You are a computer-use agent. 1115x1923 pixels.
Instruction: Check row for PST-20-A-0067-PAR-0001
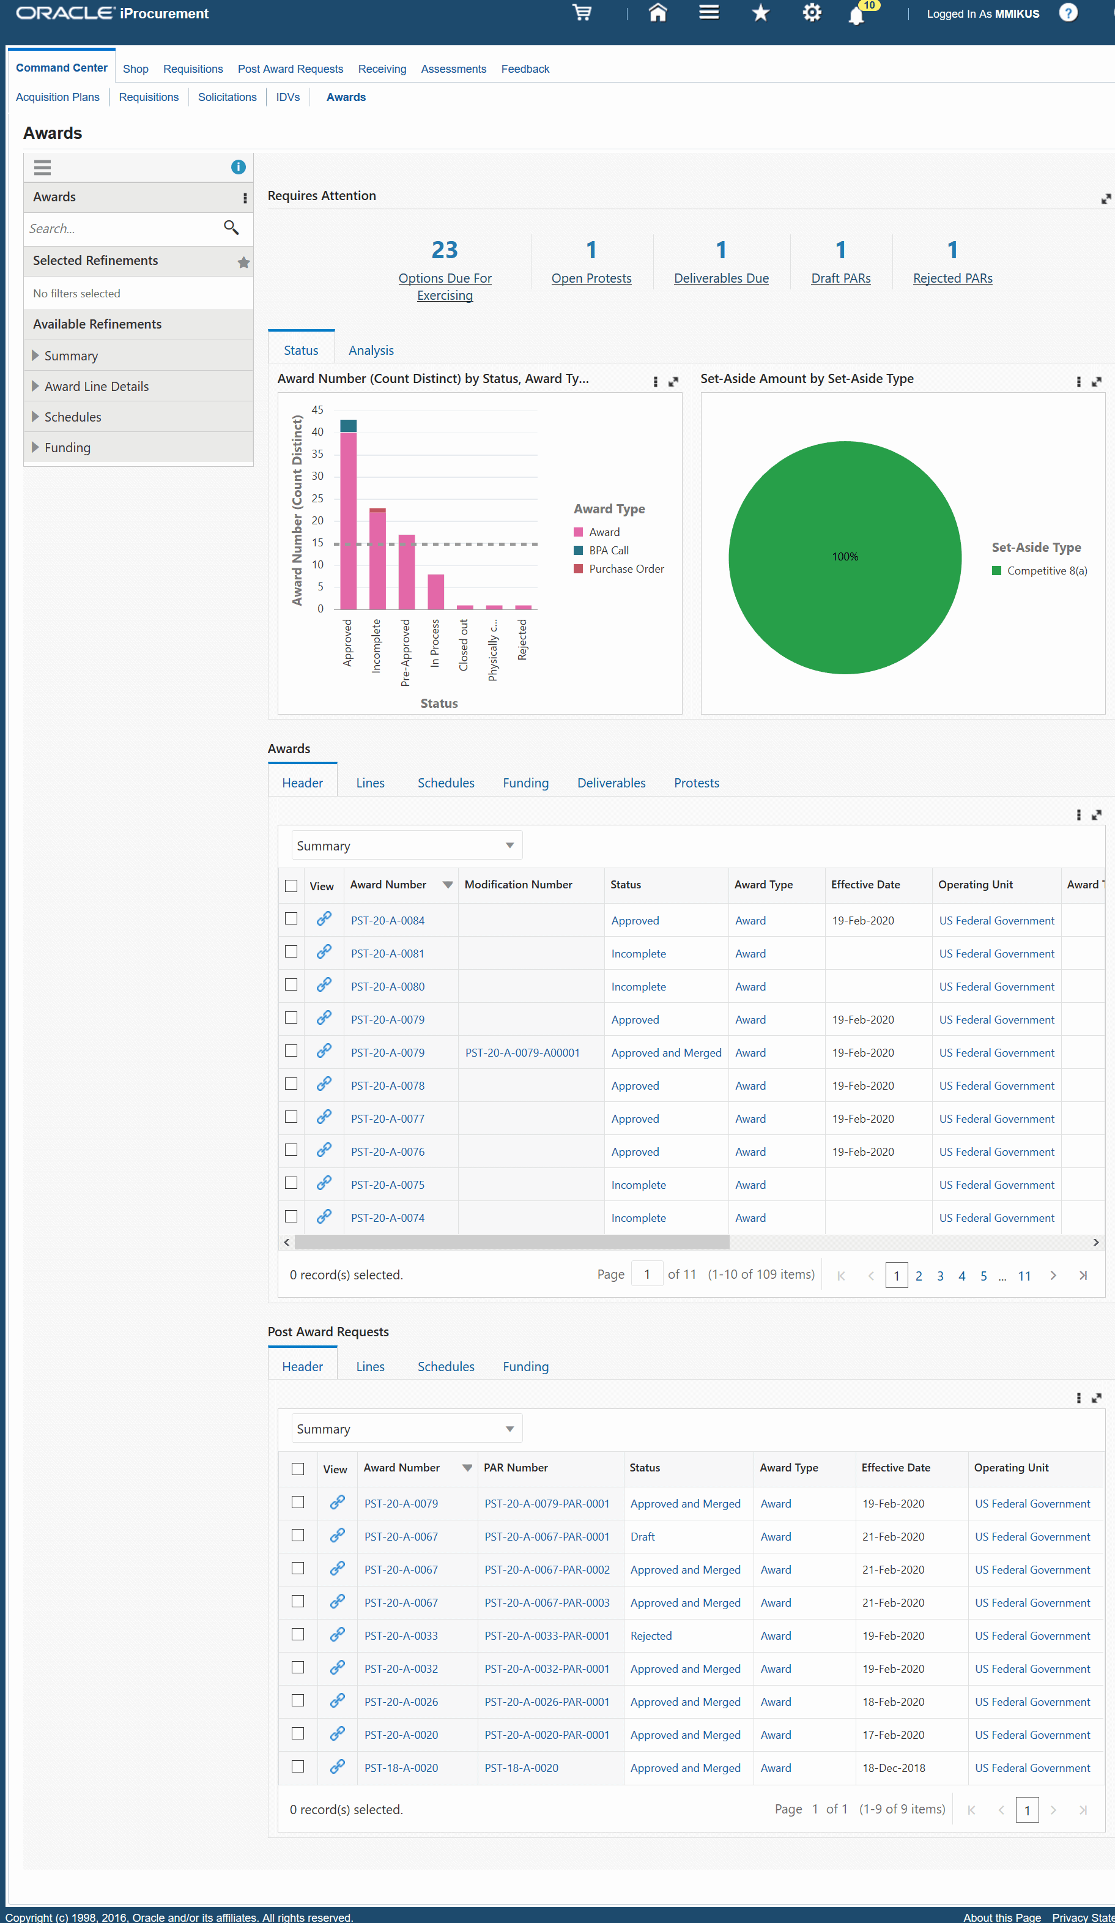tap(298, 1535)
